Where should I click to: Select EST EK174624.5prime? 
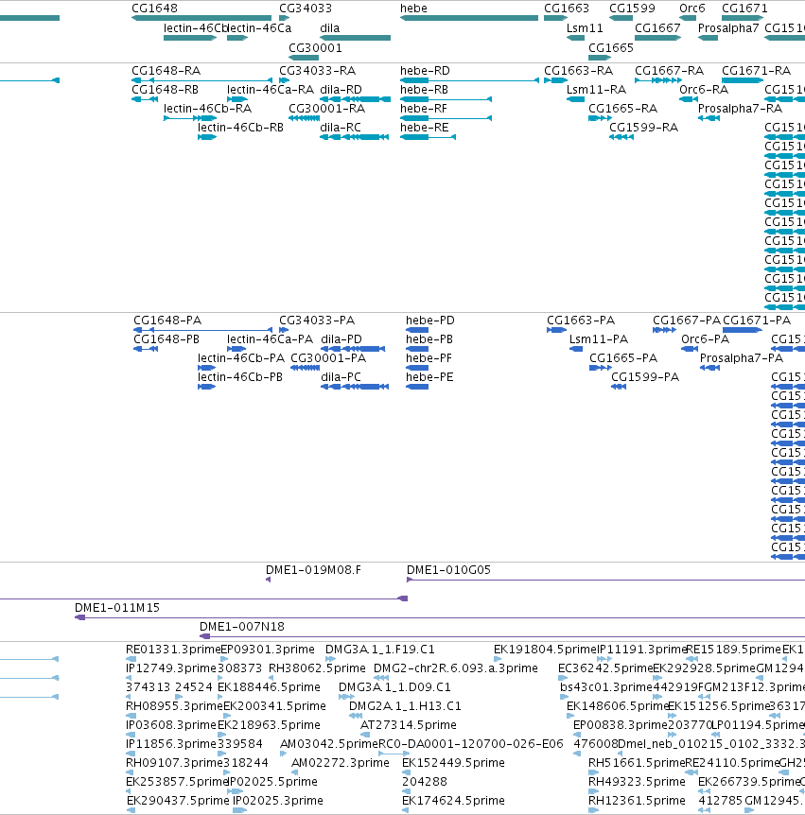[x=453, y=801]
